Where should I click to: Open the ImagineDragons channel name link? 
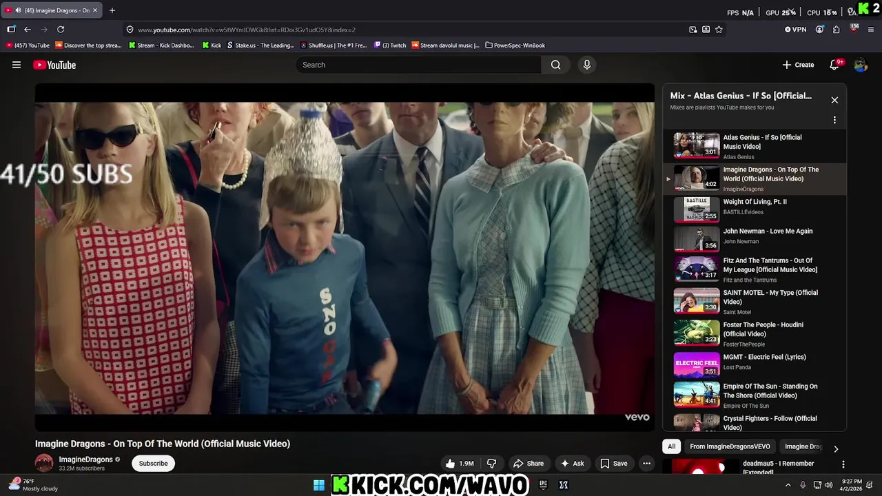pyautogui.click(x=85, y=459)
